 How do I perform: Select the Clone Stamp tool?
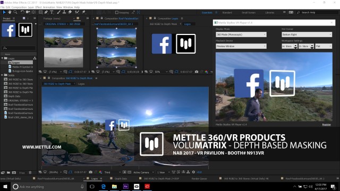coord(64,12)
